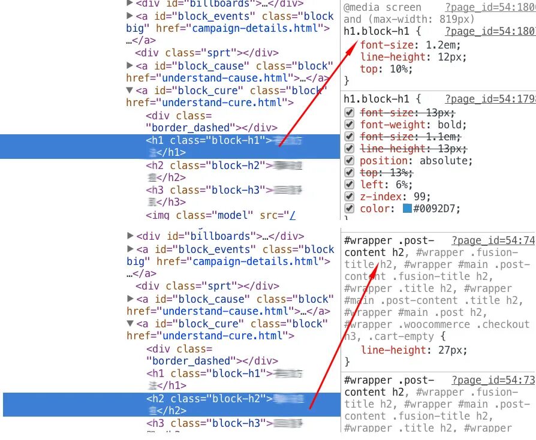536x440 pixels.
Task: Toggle the color property checkbox
Action: tap(350, 209)
